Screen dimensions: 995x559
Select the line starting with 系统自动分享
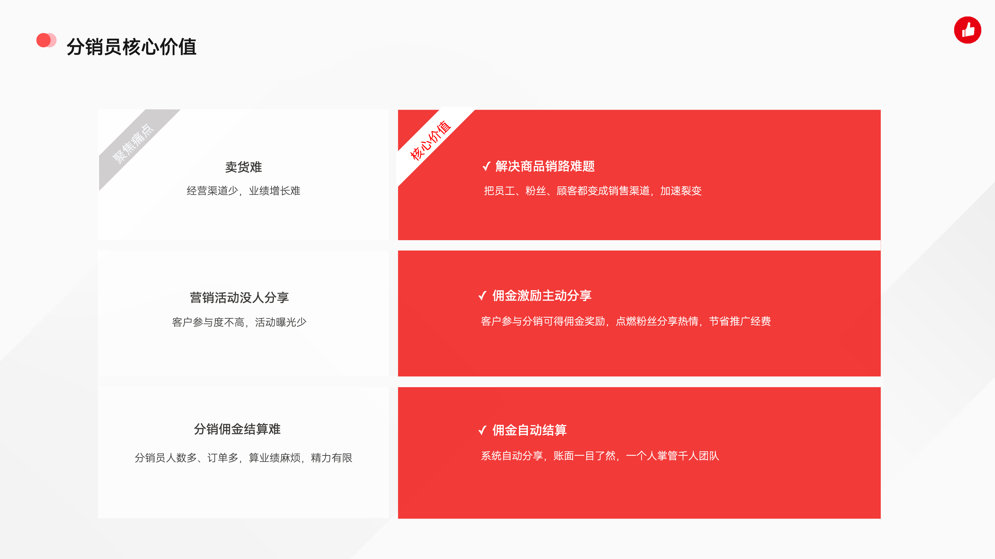(599, 456)
